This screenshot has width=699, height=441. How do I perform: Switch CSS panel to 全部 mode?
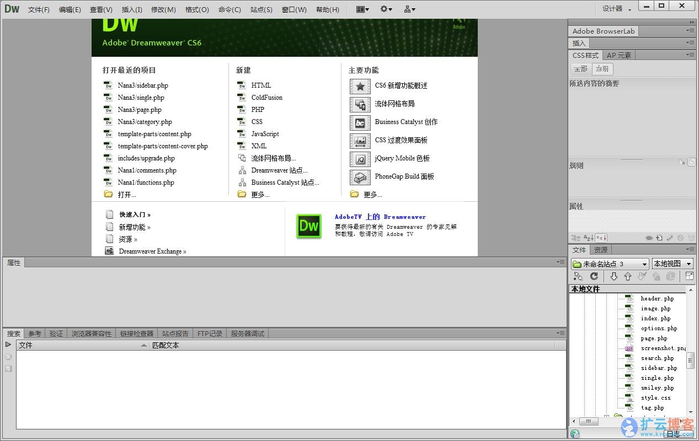[x=580, y=69]
